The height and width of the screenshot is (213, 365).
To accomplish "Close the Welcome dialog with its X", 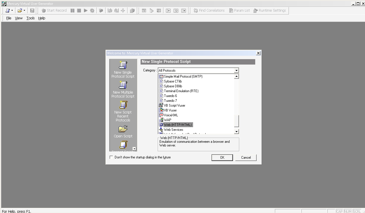I will 258,53.
